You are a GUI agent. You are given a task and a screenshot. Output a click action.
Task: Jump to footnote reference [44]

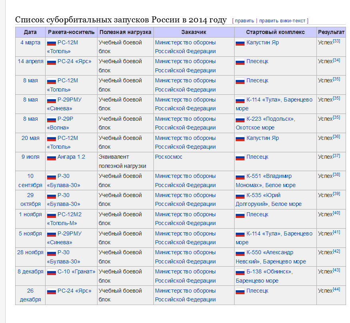click(x=336, y=289)
